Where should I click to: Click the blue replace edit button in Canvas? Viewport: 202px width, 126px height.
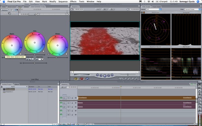tap(87, 79)
